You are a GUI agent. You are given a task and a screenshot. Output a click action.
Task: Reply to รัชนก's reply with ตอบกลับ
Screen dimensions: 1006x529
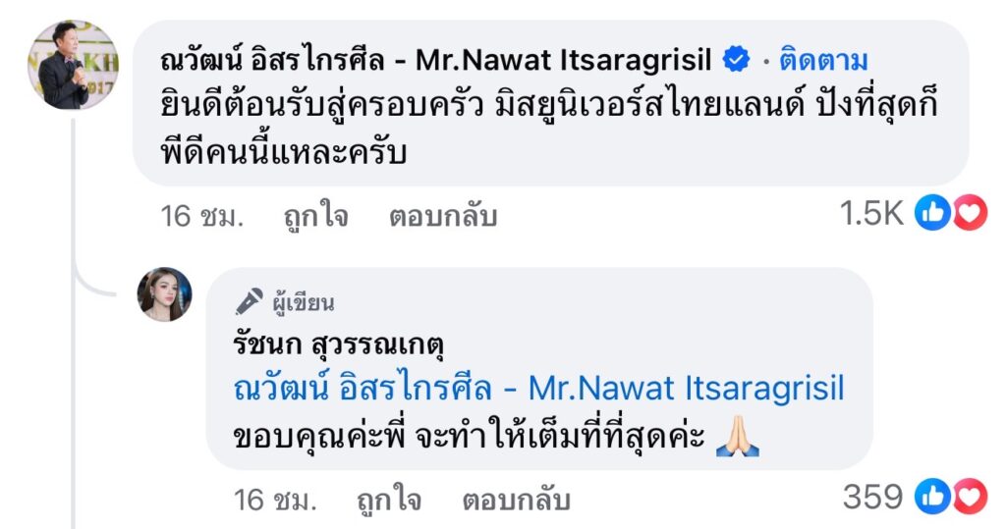[516, 501]
